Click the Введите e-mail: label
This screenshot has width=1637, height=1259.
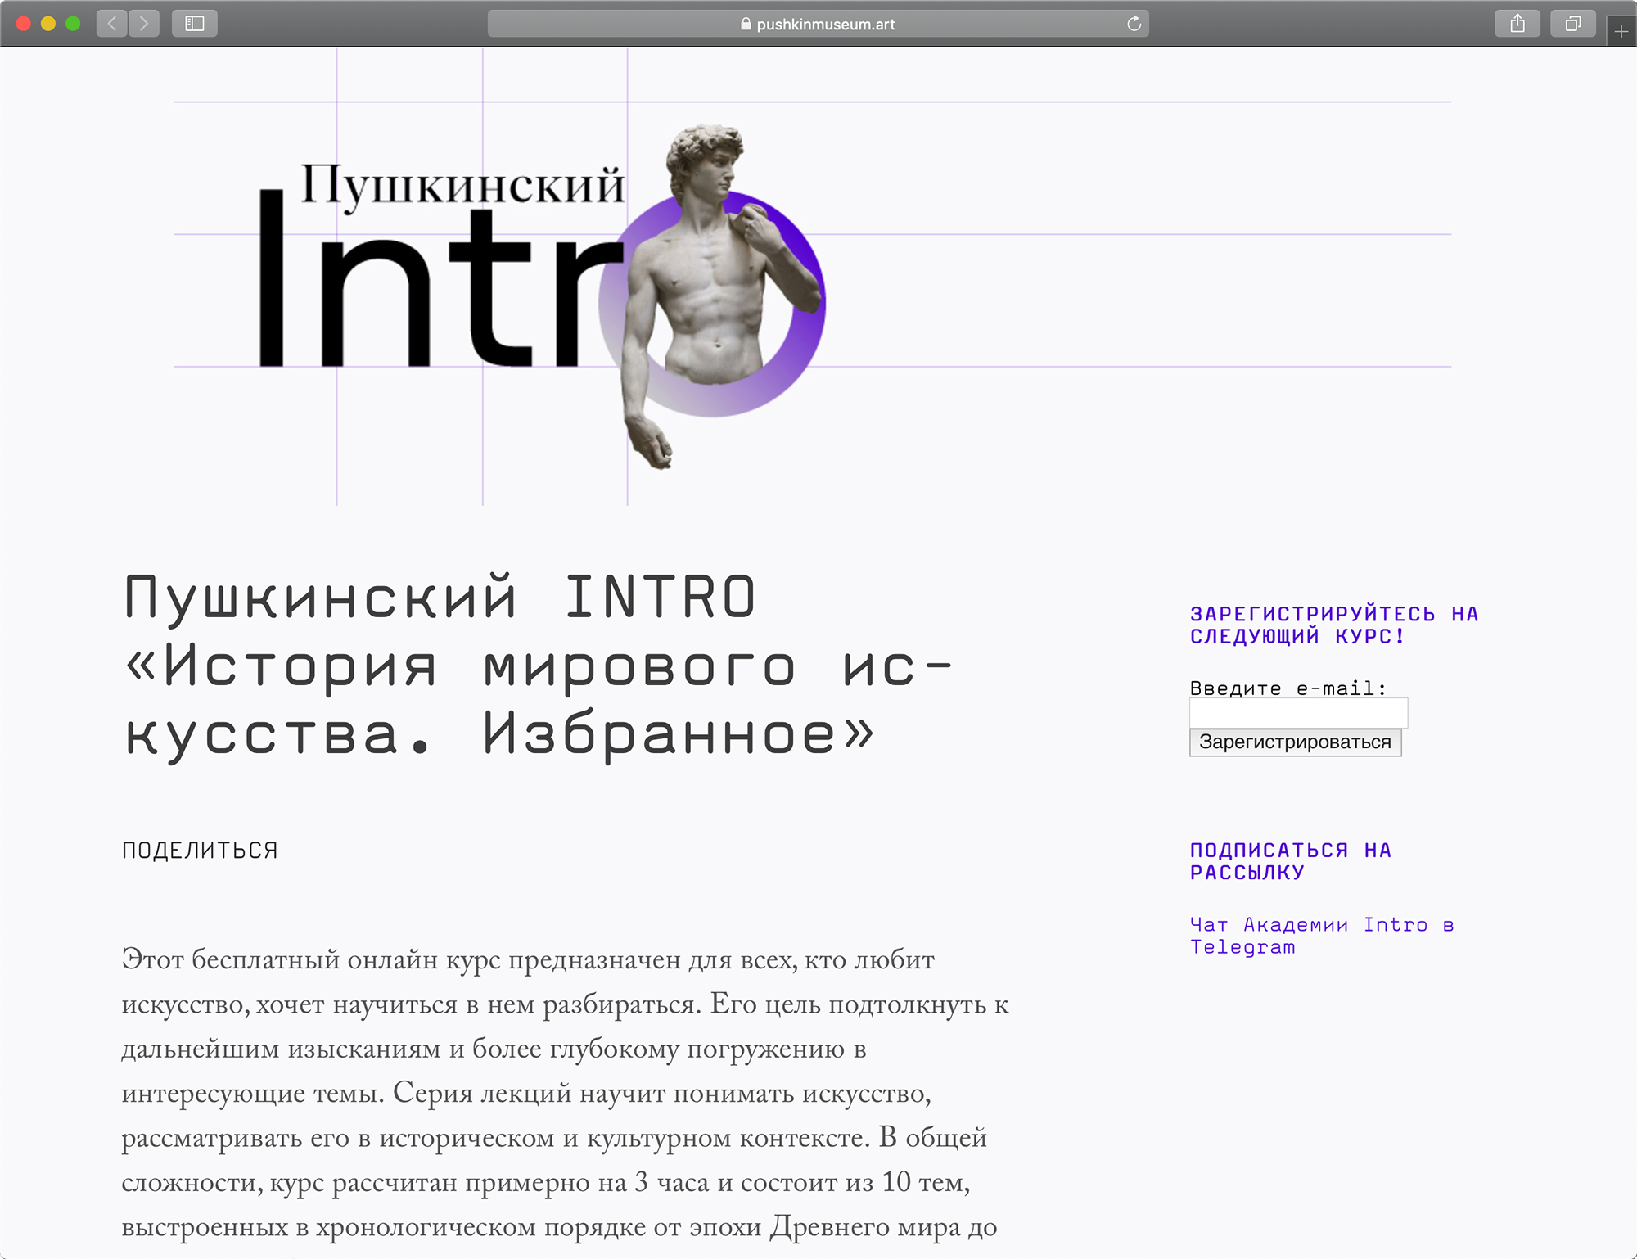[x=1288, y=688]
